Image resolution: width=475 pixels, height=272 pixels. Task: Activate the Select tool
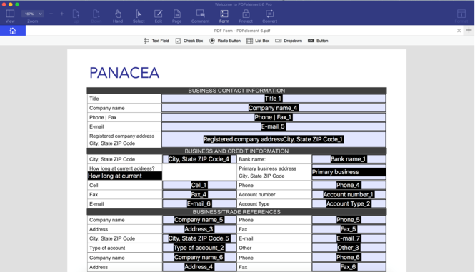(x=139, y=16)
